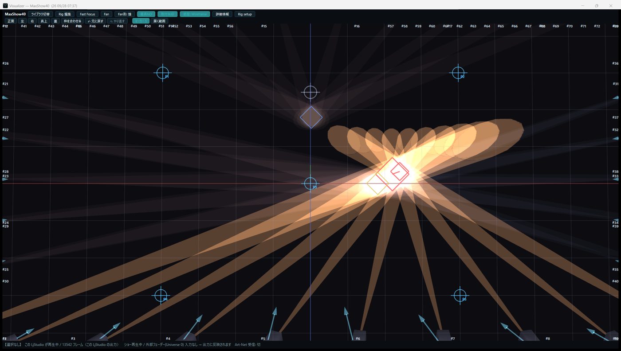Viewport: 621px width, 351px height.
Task: Select fixture label #36 on right edge
Action: pyautogui.click(x=615, y=63)
